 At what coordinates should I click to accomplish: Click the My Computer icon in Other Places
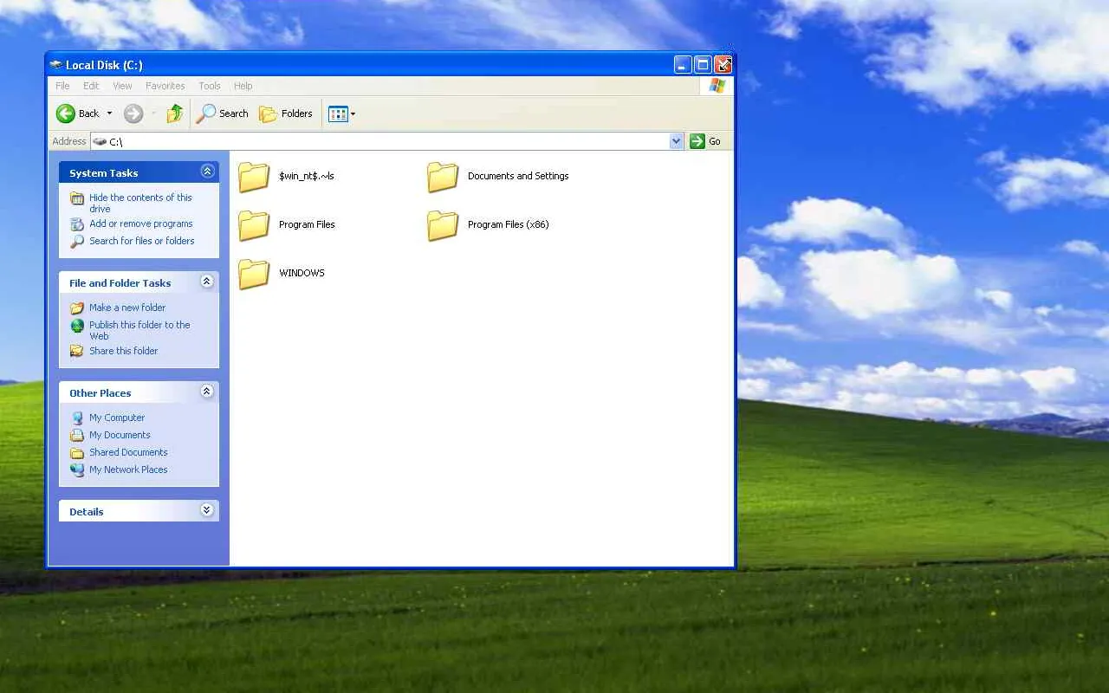[77, 418]
